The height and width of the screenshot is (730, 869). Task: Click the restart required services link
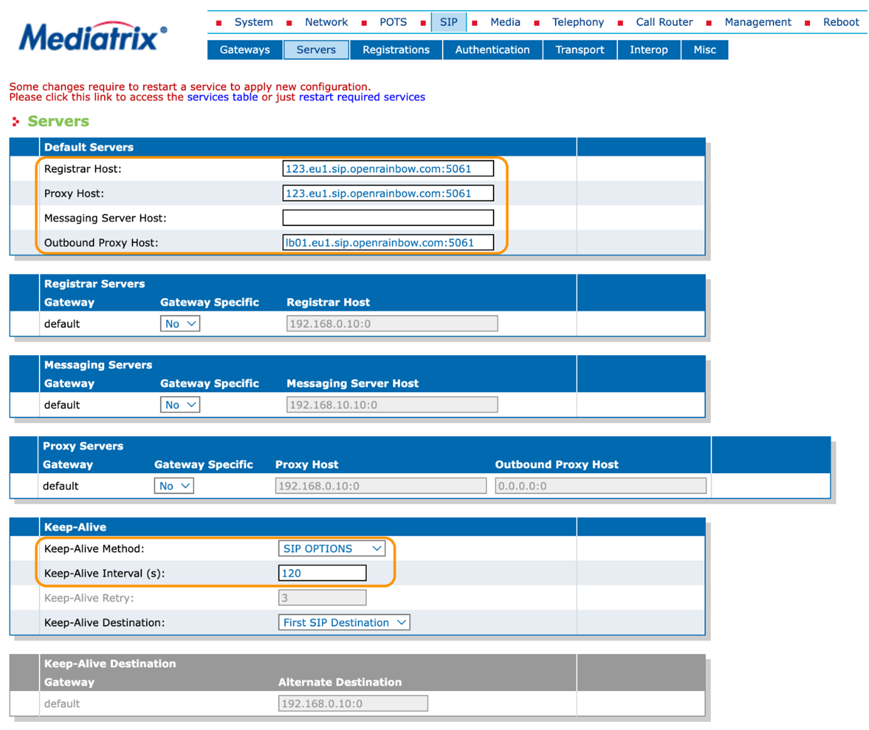click(x=362, y=97)
